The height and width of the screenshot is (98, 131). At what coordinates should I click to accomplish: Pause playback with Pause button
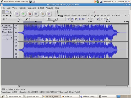(x=36, y=14)
